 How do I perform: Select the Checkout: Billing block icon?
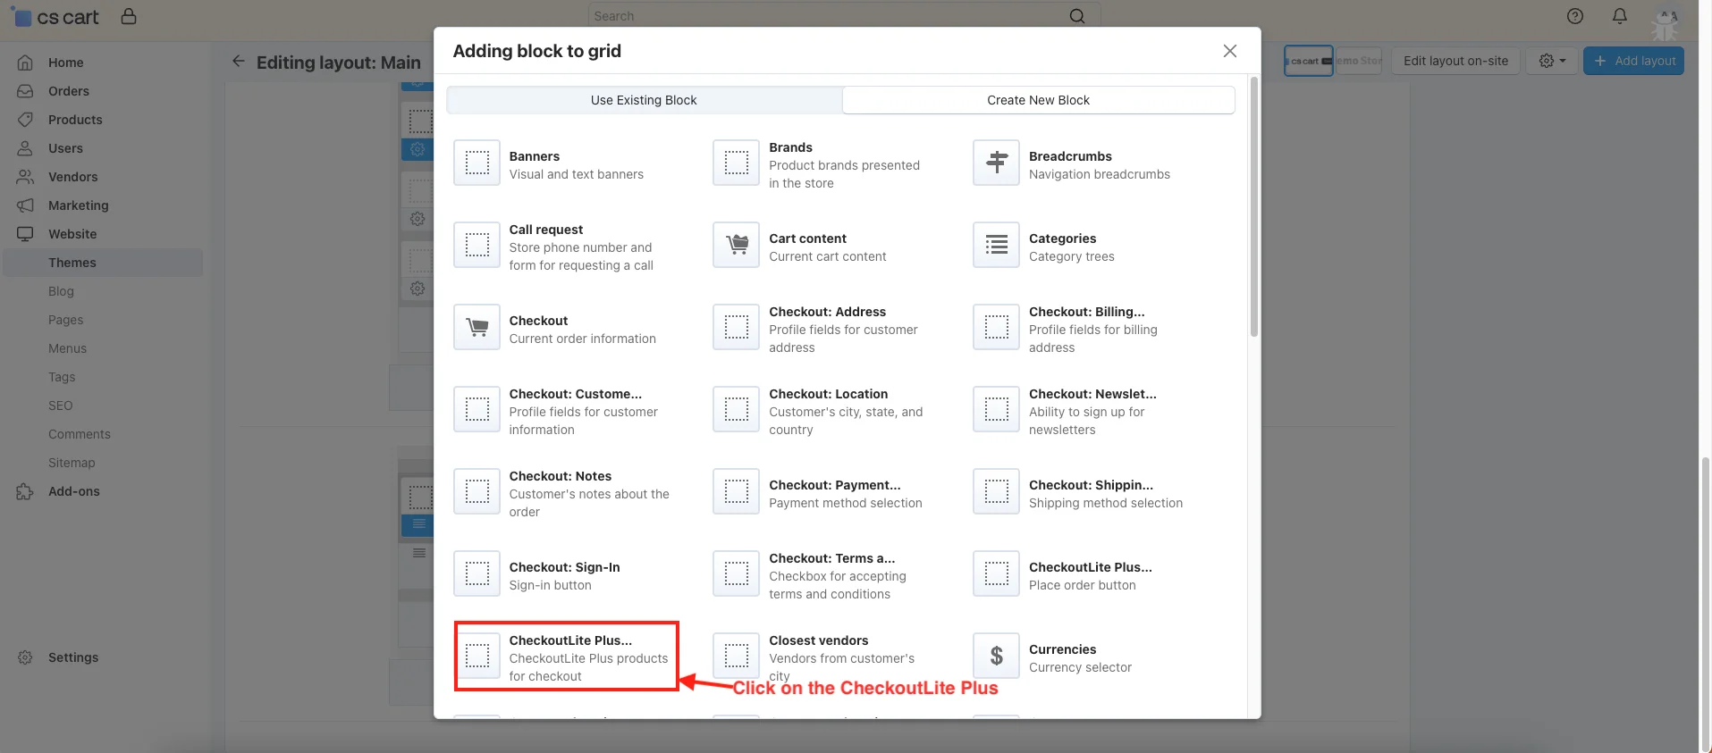tap(996, 327)
